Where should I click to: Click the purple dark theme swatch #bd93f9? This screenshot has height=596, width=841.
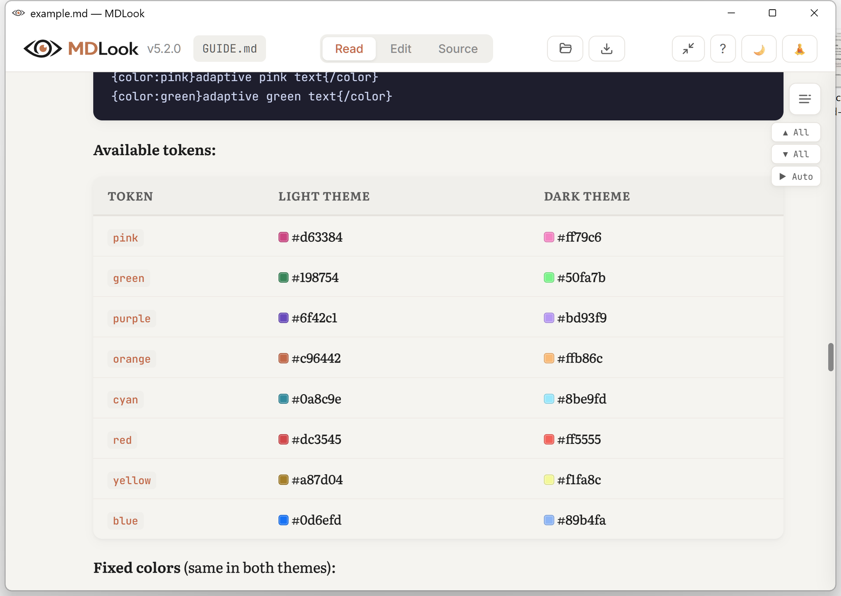coord(549,318)
